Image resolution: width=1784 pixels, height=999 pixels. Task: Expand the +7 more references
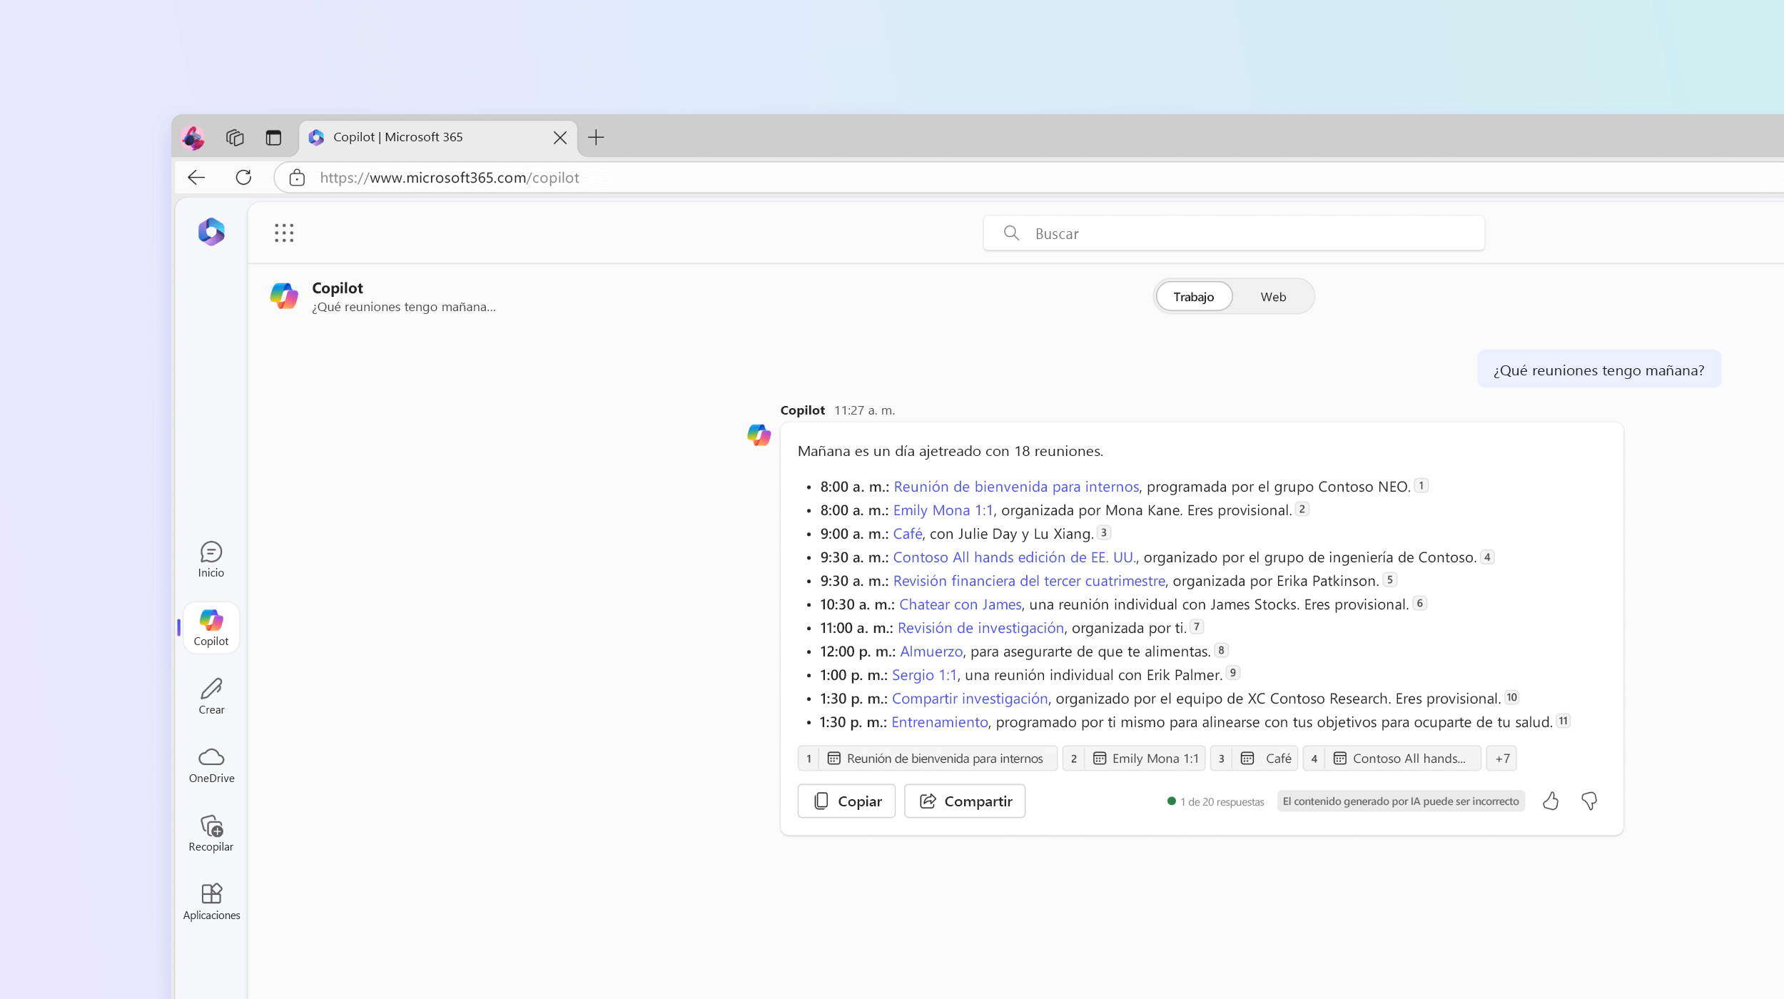click(x=1501, y=759)
